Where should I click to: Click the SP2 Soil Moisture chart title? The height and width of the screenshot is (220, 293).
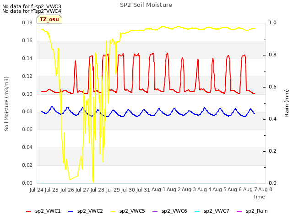pos(146,5)
